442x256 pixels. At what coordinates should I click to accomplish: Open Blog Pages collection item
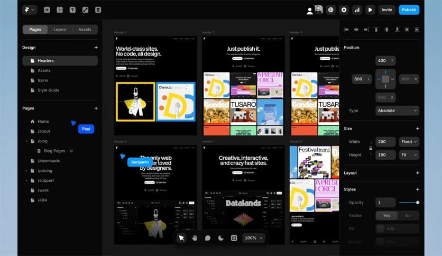point(55,151)
